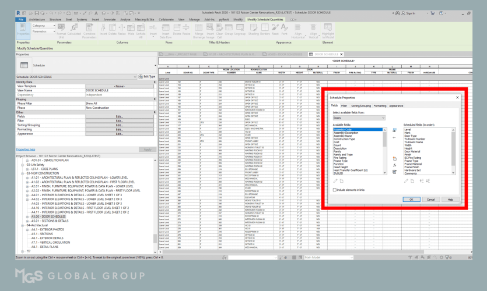Move scheduled parameter down with arrow icon

click(x=428, y=181)
